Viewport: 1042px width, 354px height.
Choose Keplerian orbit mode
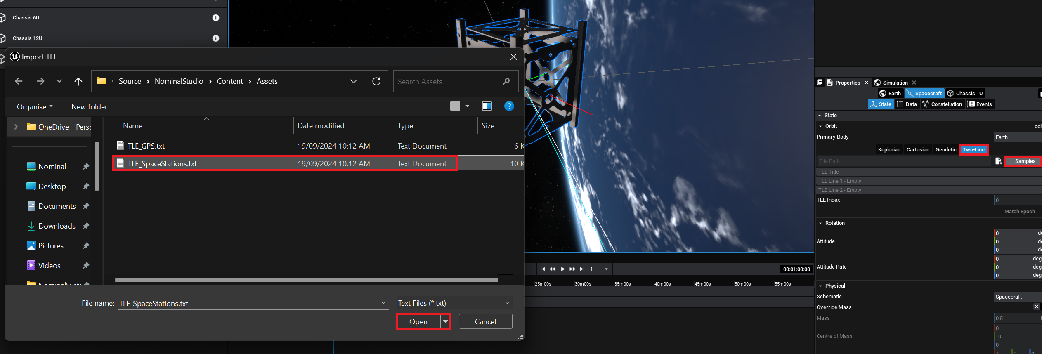click(889, 149)
